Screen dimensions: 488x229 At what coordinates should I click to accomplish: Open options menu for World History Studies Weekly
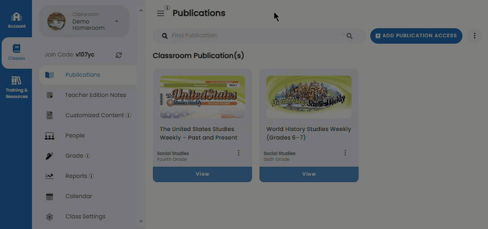click(x=345, y=153)
